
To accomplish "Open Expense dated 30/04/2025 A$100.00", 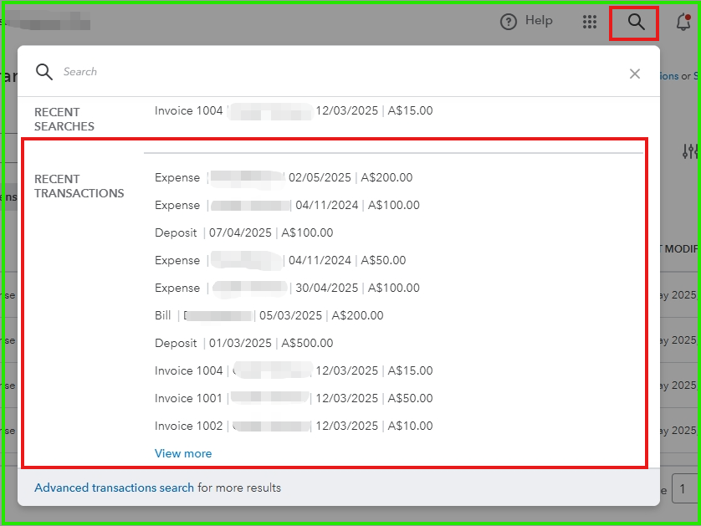I will [x=287, y=288].
